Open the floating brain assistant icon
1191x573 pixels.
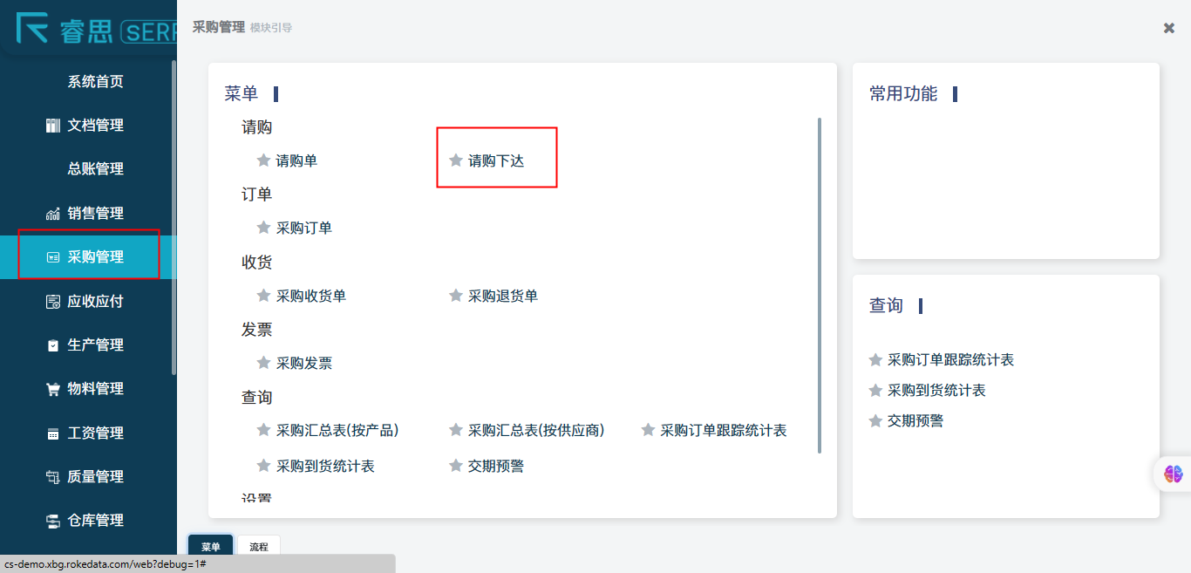(x=1173, y=474)
